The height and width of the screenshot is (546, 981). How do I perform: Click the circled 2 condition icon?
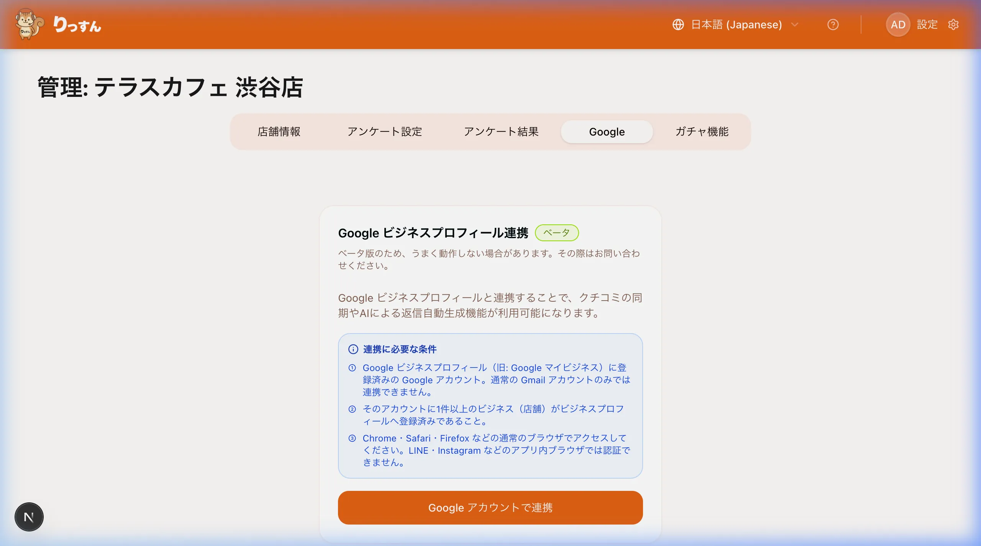[x=352, y=409]
